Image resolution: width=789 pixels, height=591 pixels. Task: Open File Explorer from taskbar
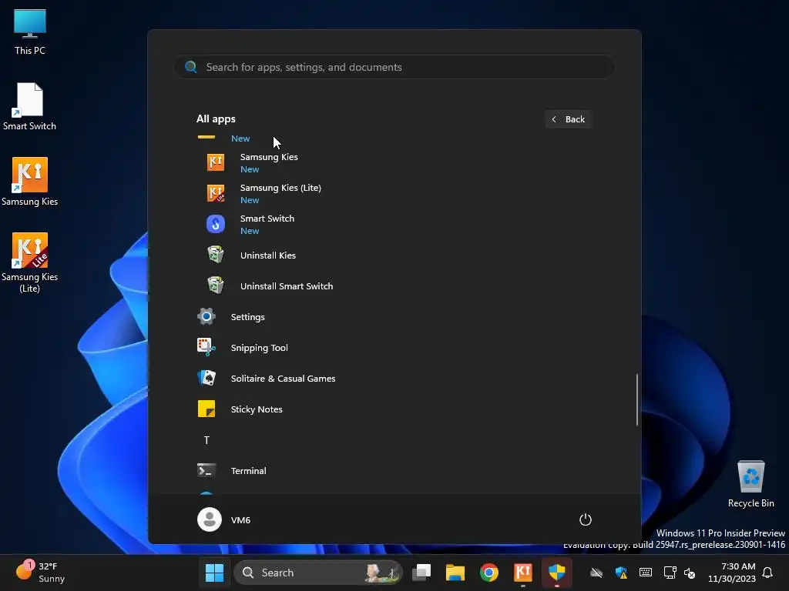pos(455,573)
